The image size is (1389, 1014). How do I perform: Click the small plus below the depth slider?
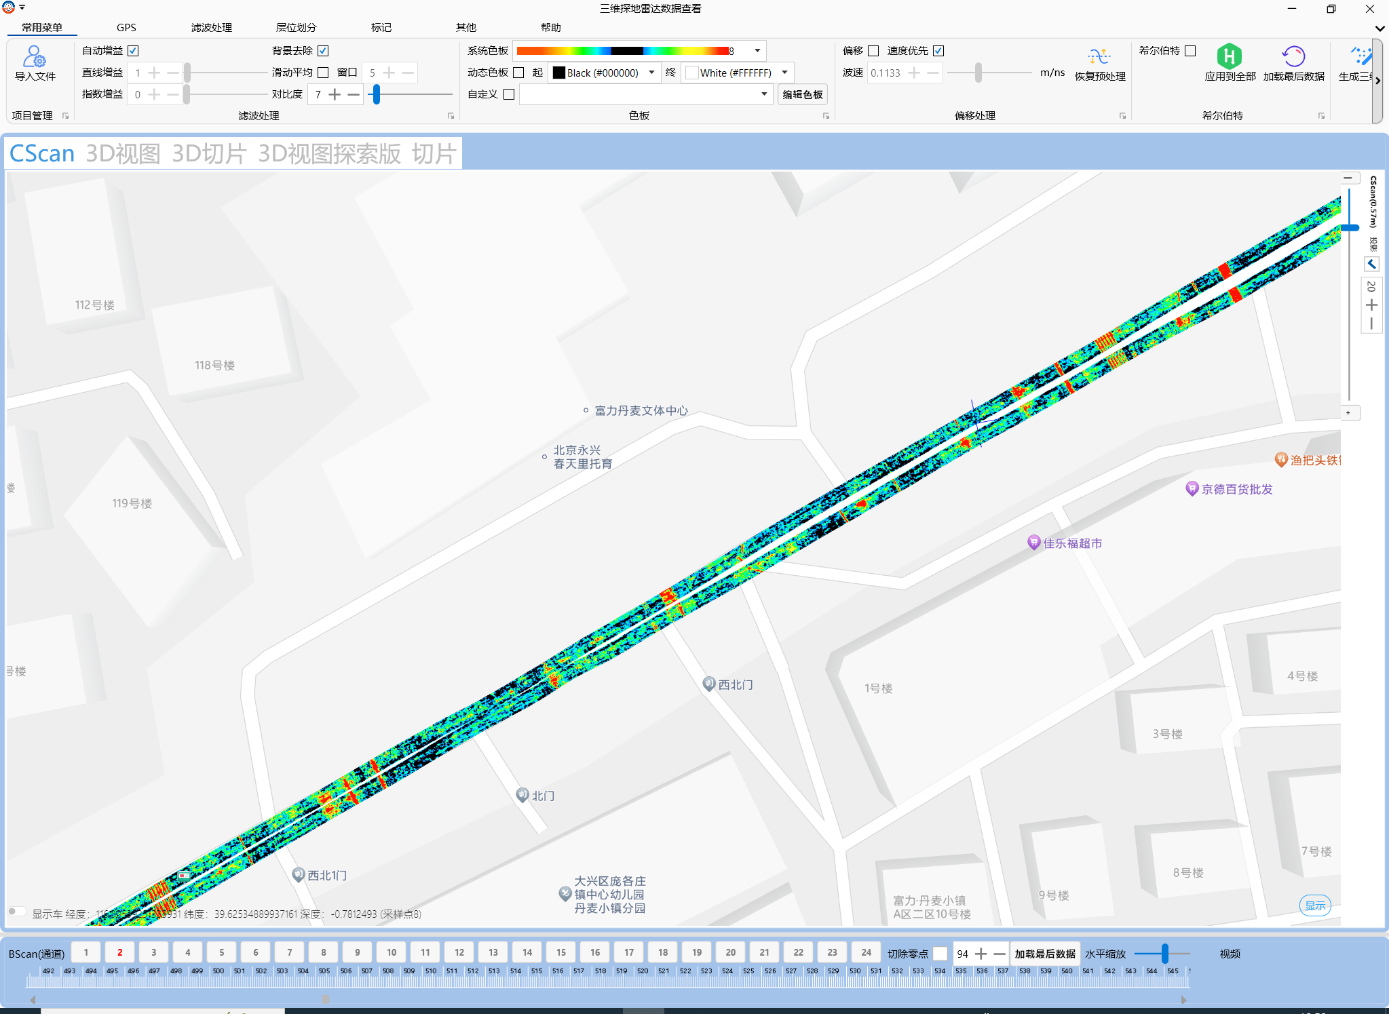pyautogui.click(x=1348, y=412)
